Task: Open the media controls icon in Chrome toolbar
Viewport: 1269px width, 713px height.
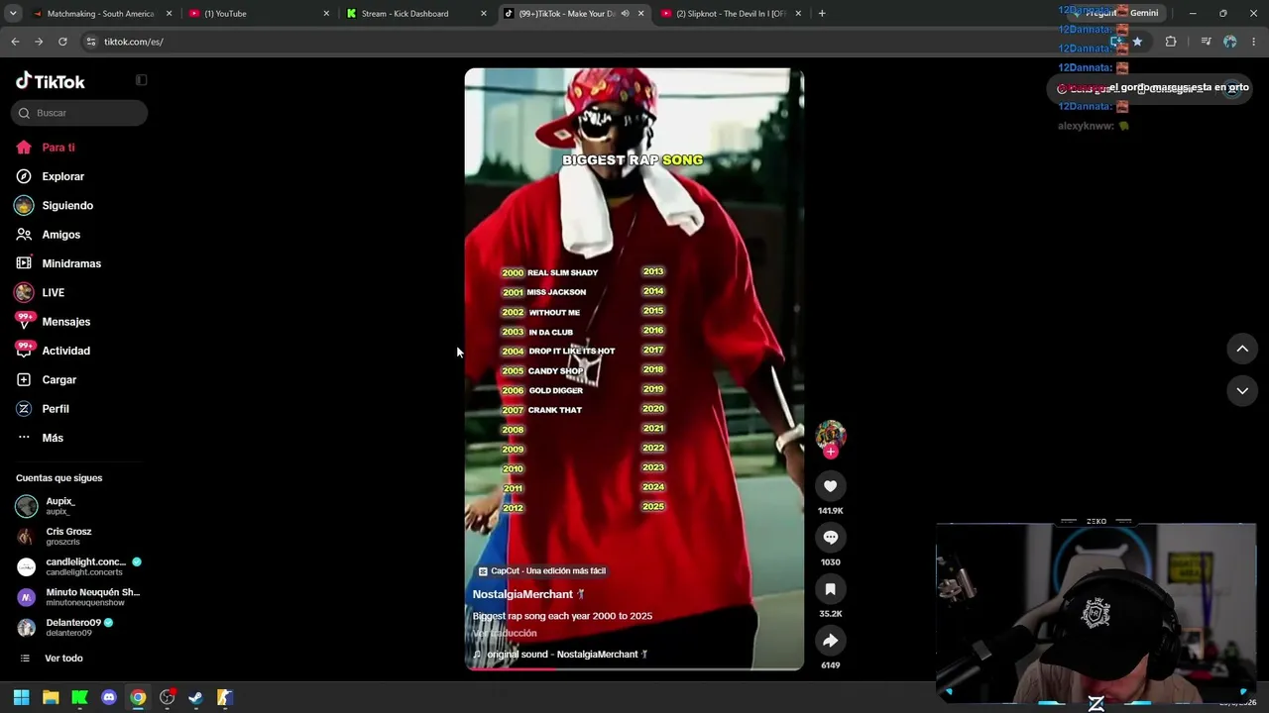Action: [x=1206, y=42]
